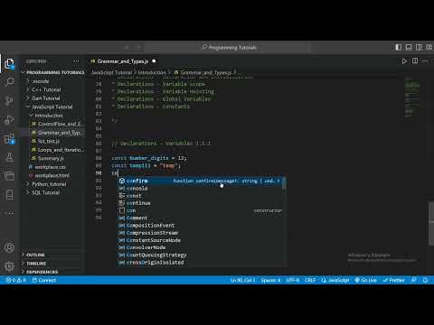This screenshot has width=434, height=325.
Task: Select Grammar_and_Typ... file in explorer
Action: 53,133
